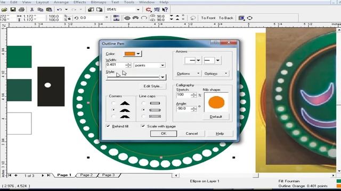Switch to the Page 2 tab
The image size is (341, 191).
click(86, 175)
